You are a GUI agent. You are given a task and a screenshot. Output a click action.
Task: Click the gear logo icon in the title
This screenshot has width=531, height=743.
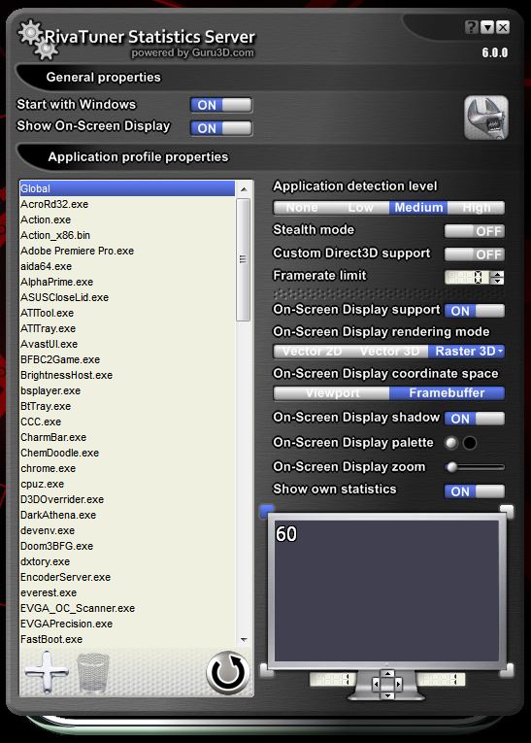38,40
